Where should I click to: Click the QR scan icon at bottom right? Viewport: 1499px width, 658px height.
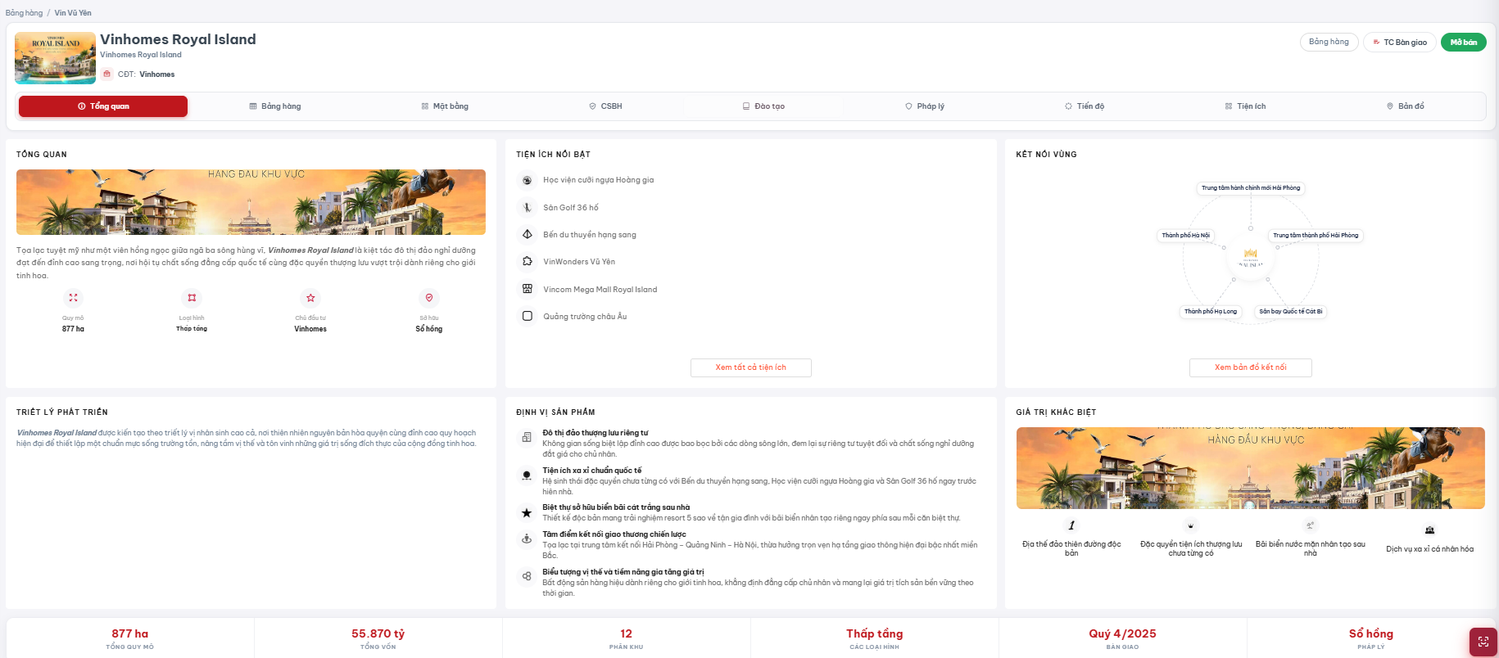click(x=1483, y=642)
